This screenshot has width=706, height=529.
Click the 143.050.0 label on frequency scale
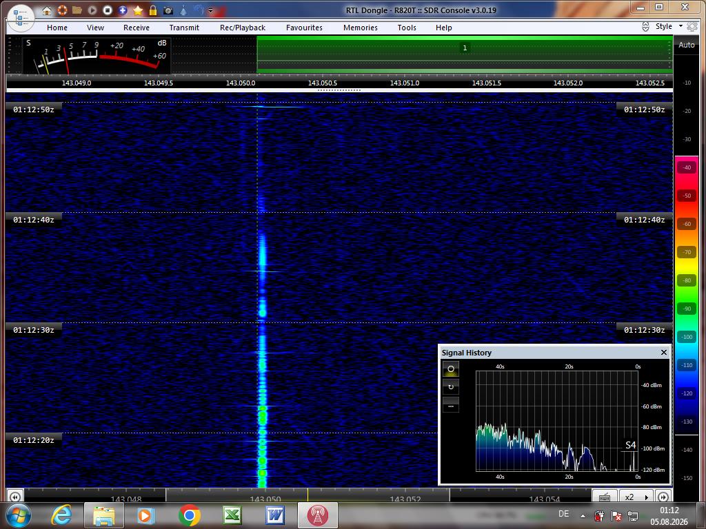(x=241, y=83)
